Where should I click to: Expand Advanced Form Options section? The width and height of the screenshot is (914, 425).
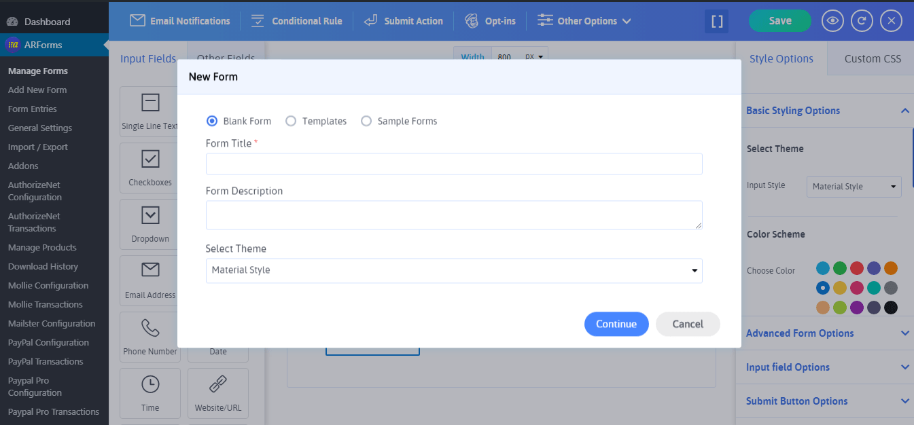pos(904,333)
